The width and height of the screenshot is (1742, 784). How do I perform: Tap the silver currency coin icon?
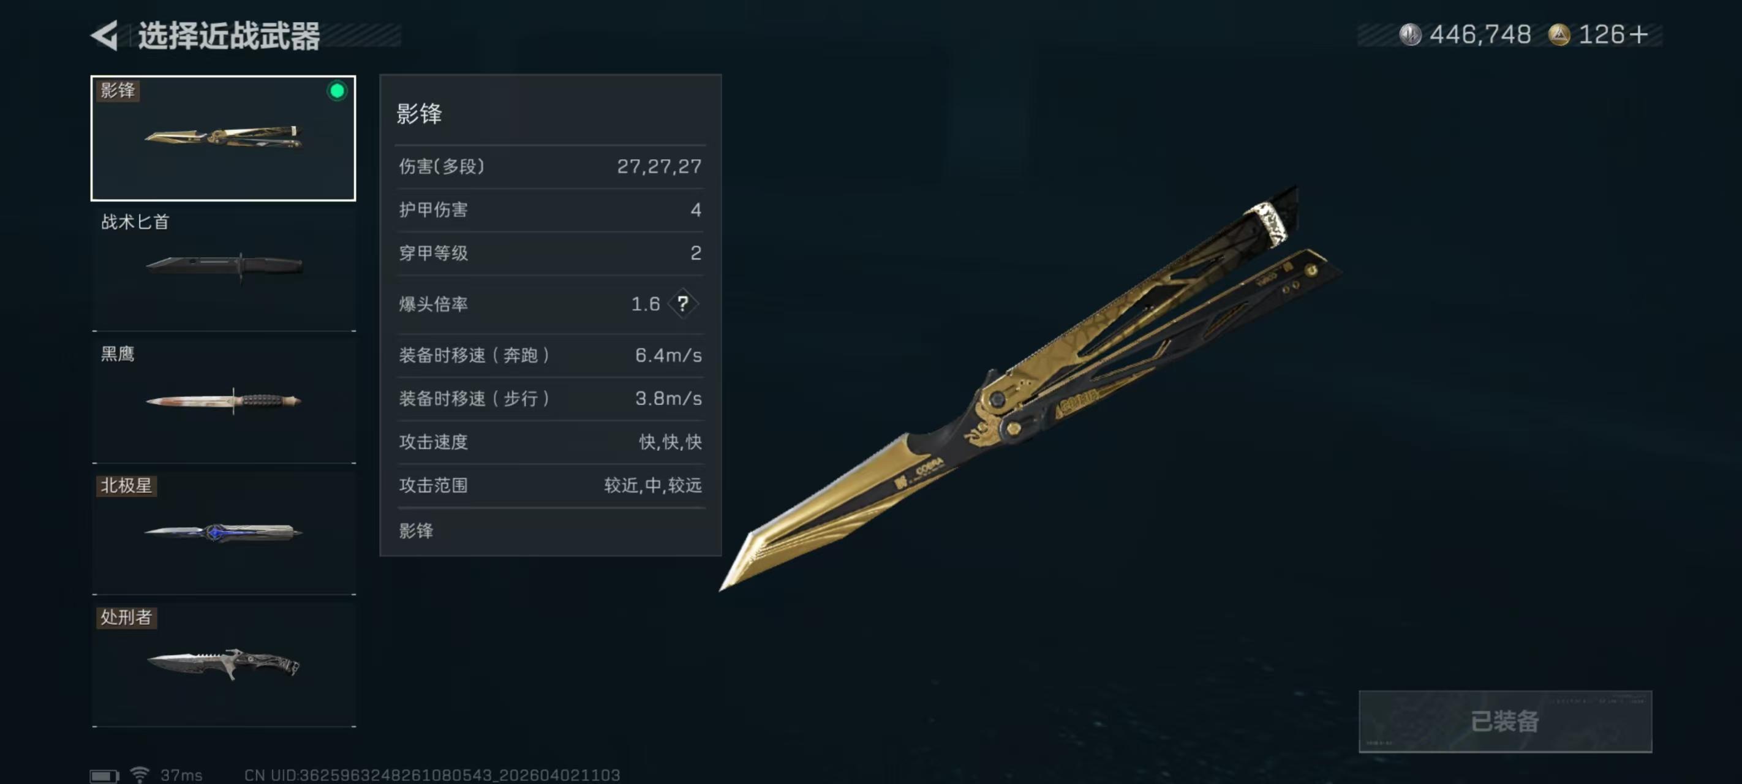pos(1410,34)
